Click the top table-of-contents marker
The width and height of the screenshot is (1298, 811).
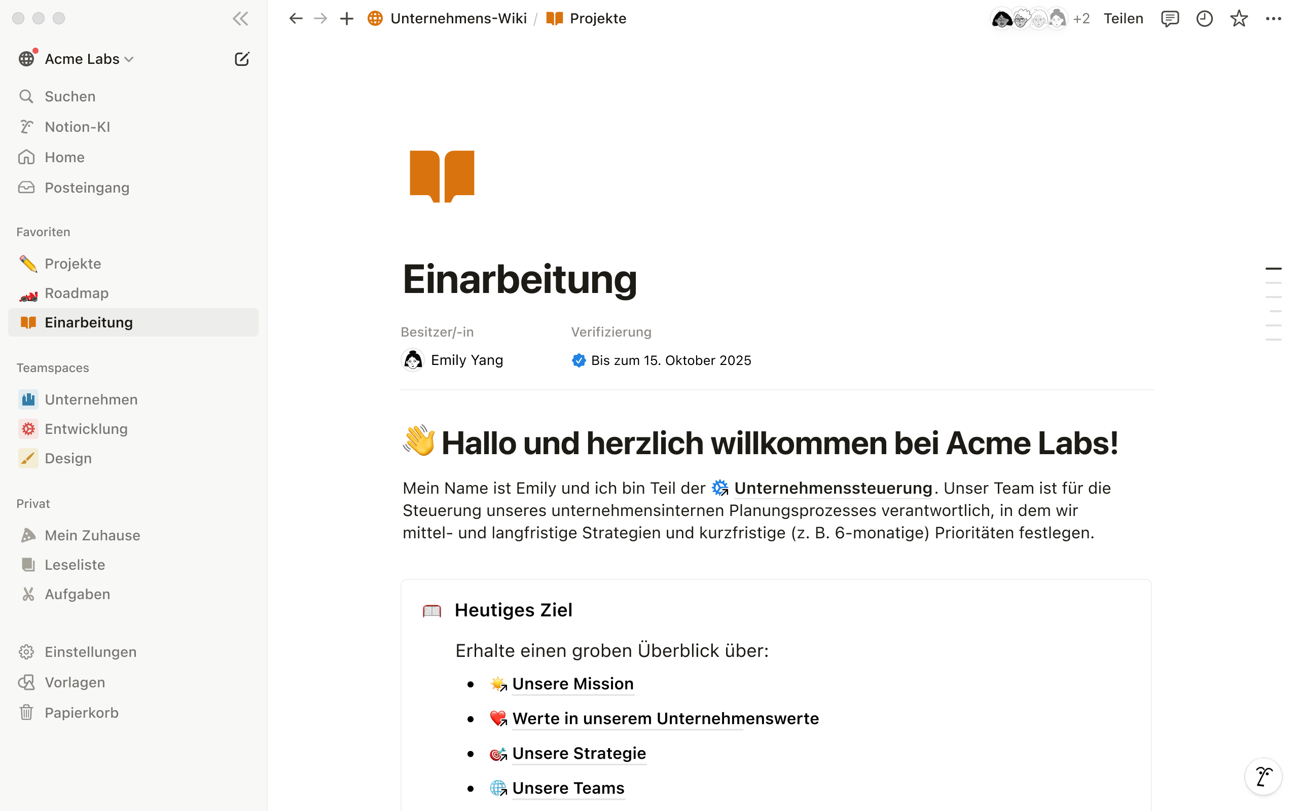pyautogui.click(x=1273, y=268)
